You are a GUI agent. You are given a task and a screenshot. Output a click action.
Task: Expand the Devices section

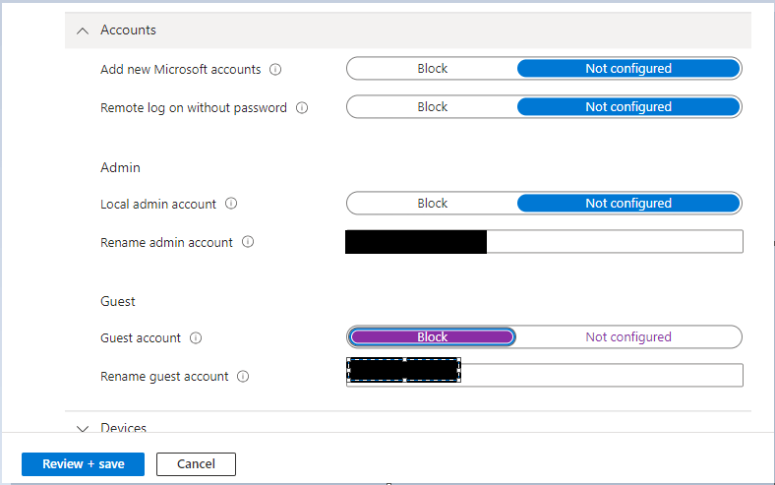(83, 429)
